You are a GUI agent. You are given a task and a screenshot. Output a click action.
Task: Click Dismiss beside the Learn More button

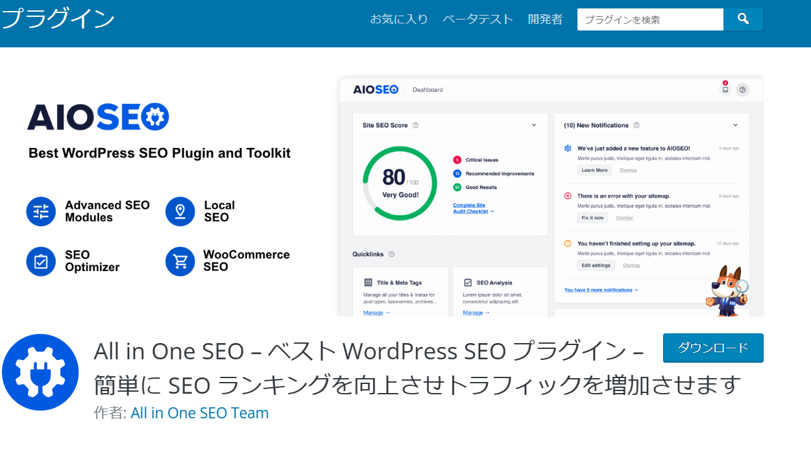pyautogui.click(x=628, y=170)
